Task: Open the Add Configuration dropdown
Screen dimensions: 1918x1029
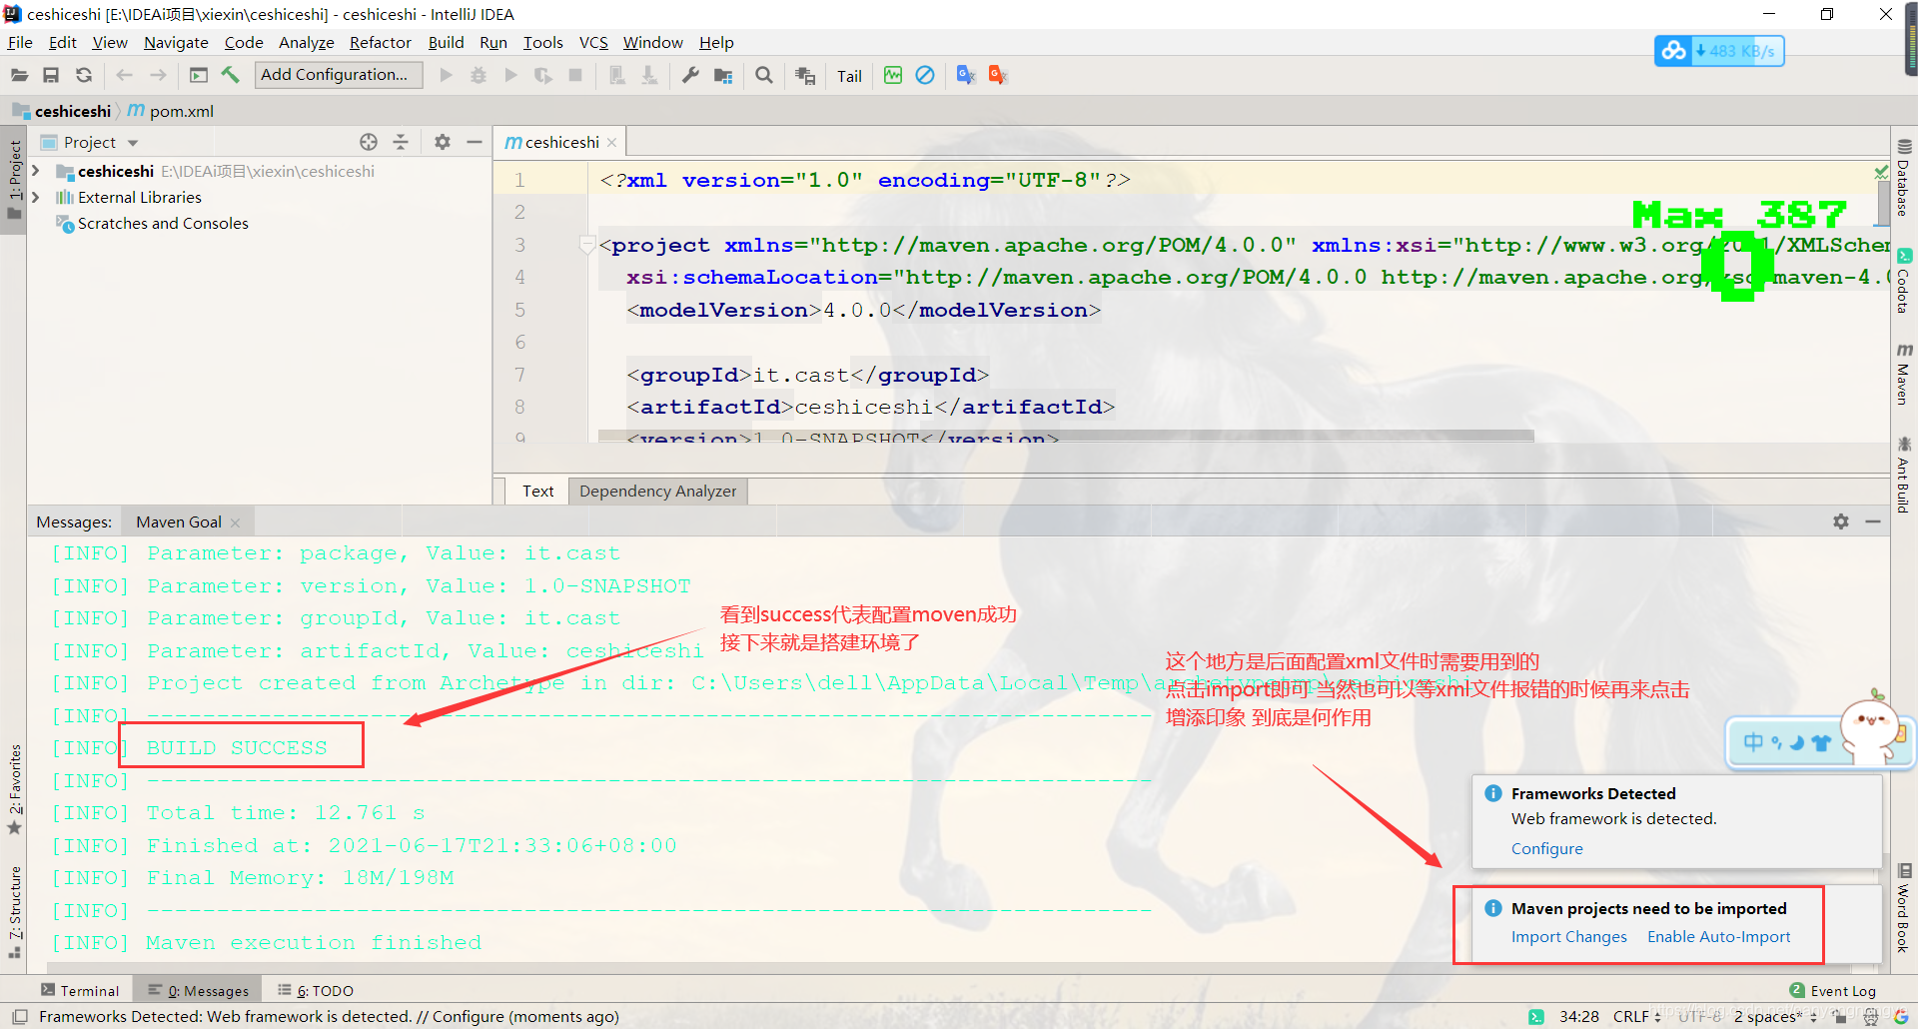Action: [339, 75]
